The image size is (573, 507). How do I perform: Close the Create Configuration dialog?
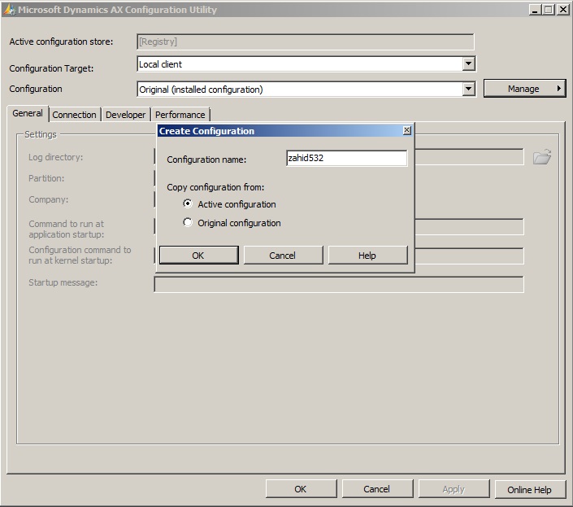point(406,130)
